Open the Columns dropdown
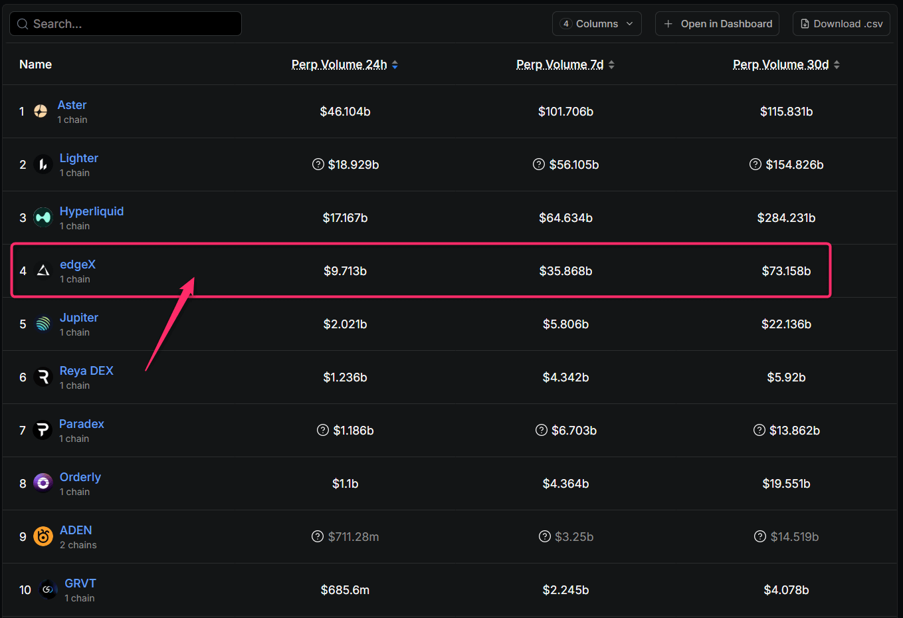Image resolution: width=903 pixels, height=618 pixels. 597,24
